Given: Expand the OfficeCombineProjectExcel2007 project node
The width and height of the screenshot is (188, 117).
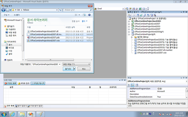Looking at the screenshot, I should tap(129, 24).
